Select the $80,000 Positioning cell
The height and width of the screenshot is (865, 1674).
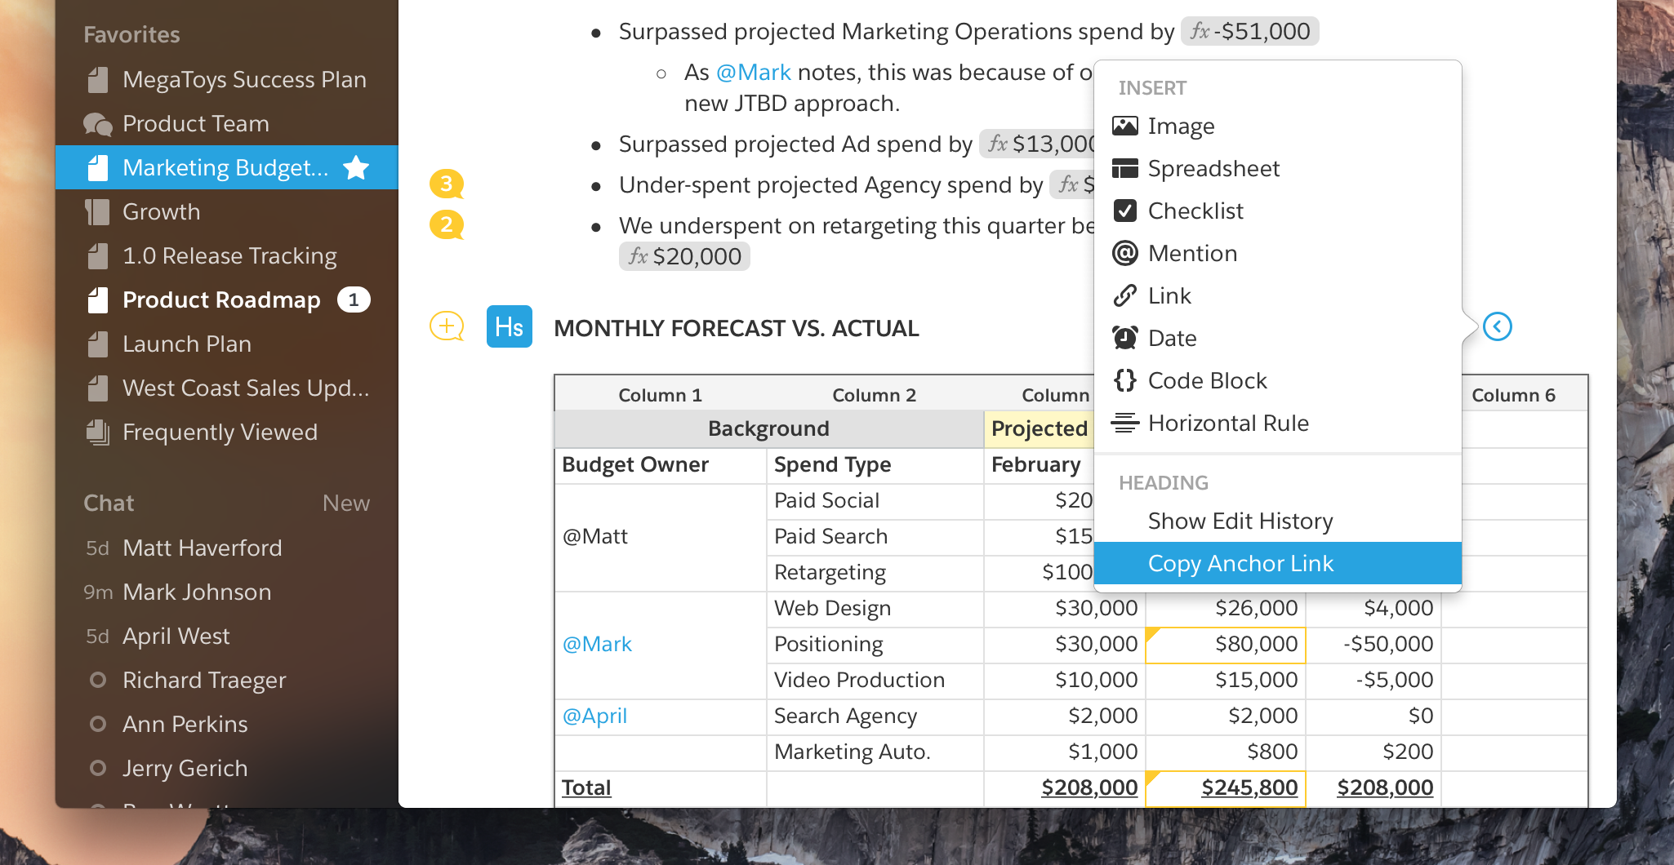coord(1226,645)
